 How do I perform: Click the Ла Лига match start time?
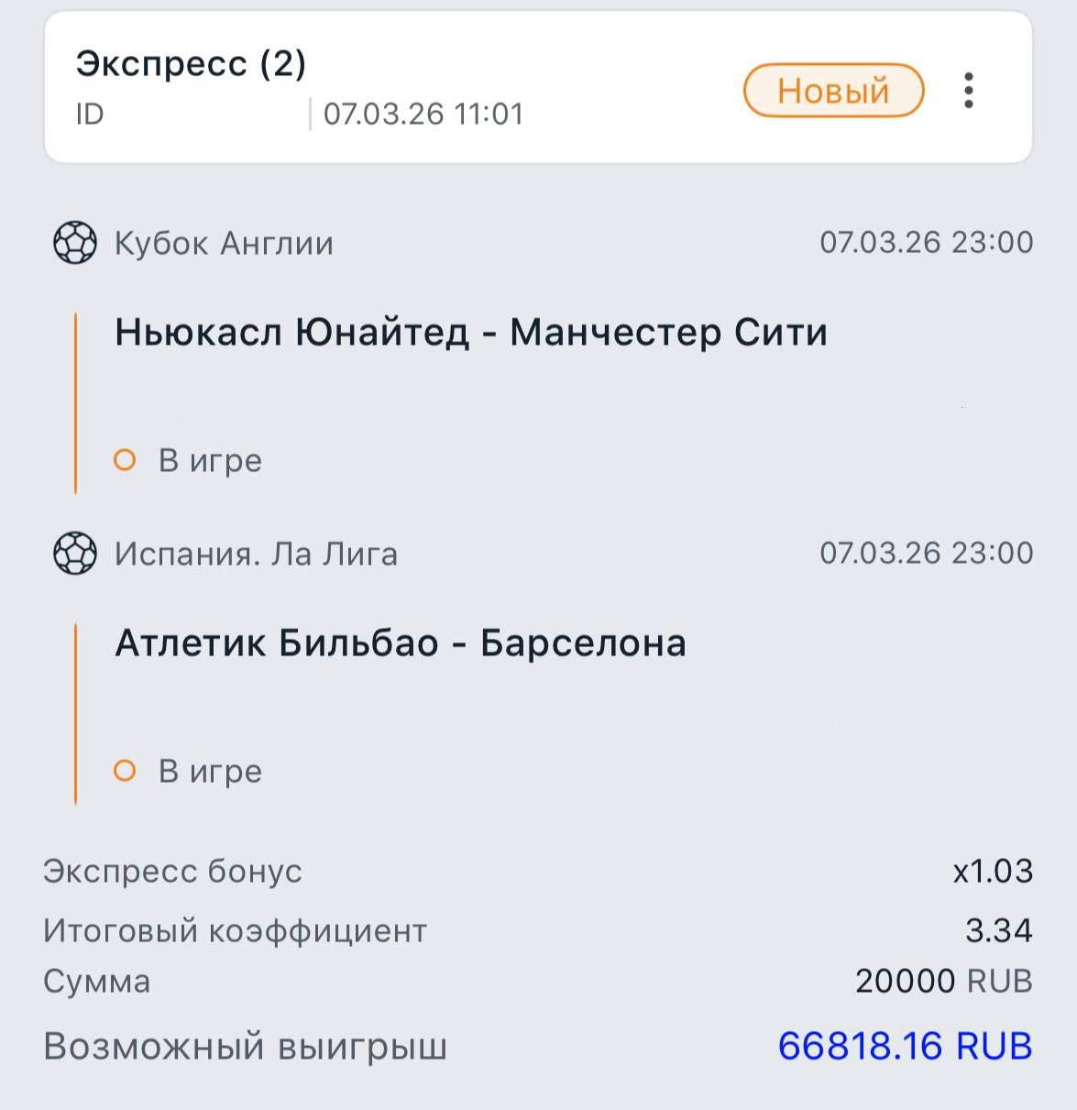tap(926, 553)
